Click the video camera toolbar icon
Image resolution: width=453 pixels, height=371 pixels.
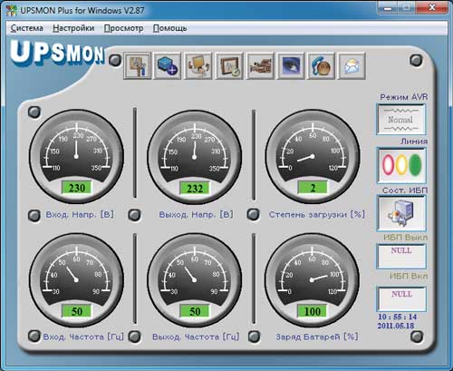pyautogui.click(x=260, y=65)
